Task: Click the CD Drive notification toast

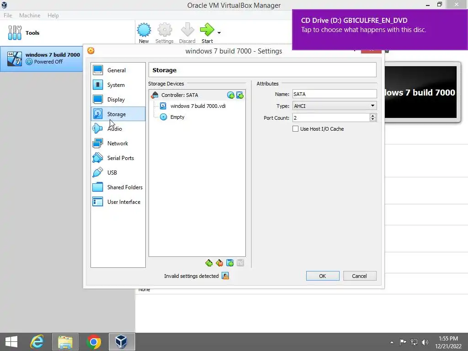Action: tap(380, 30)
